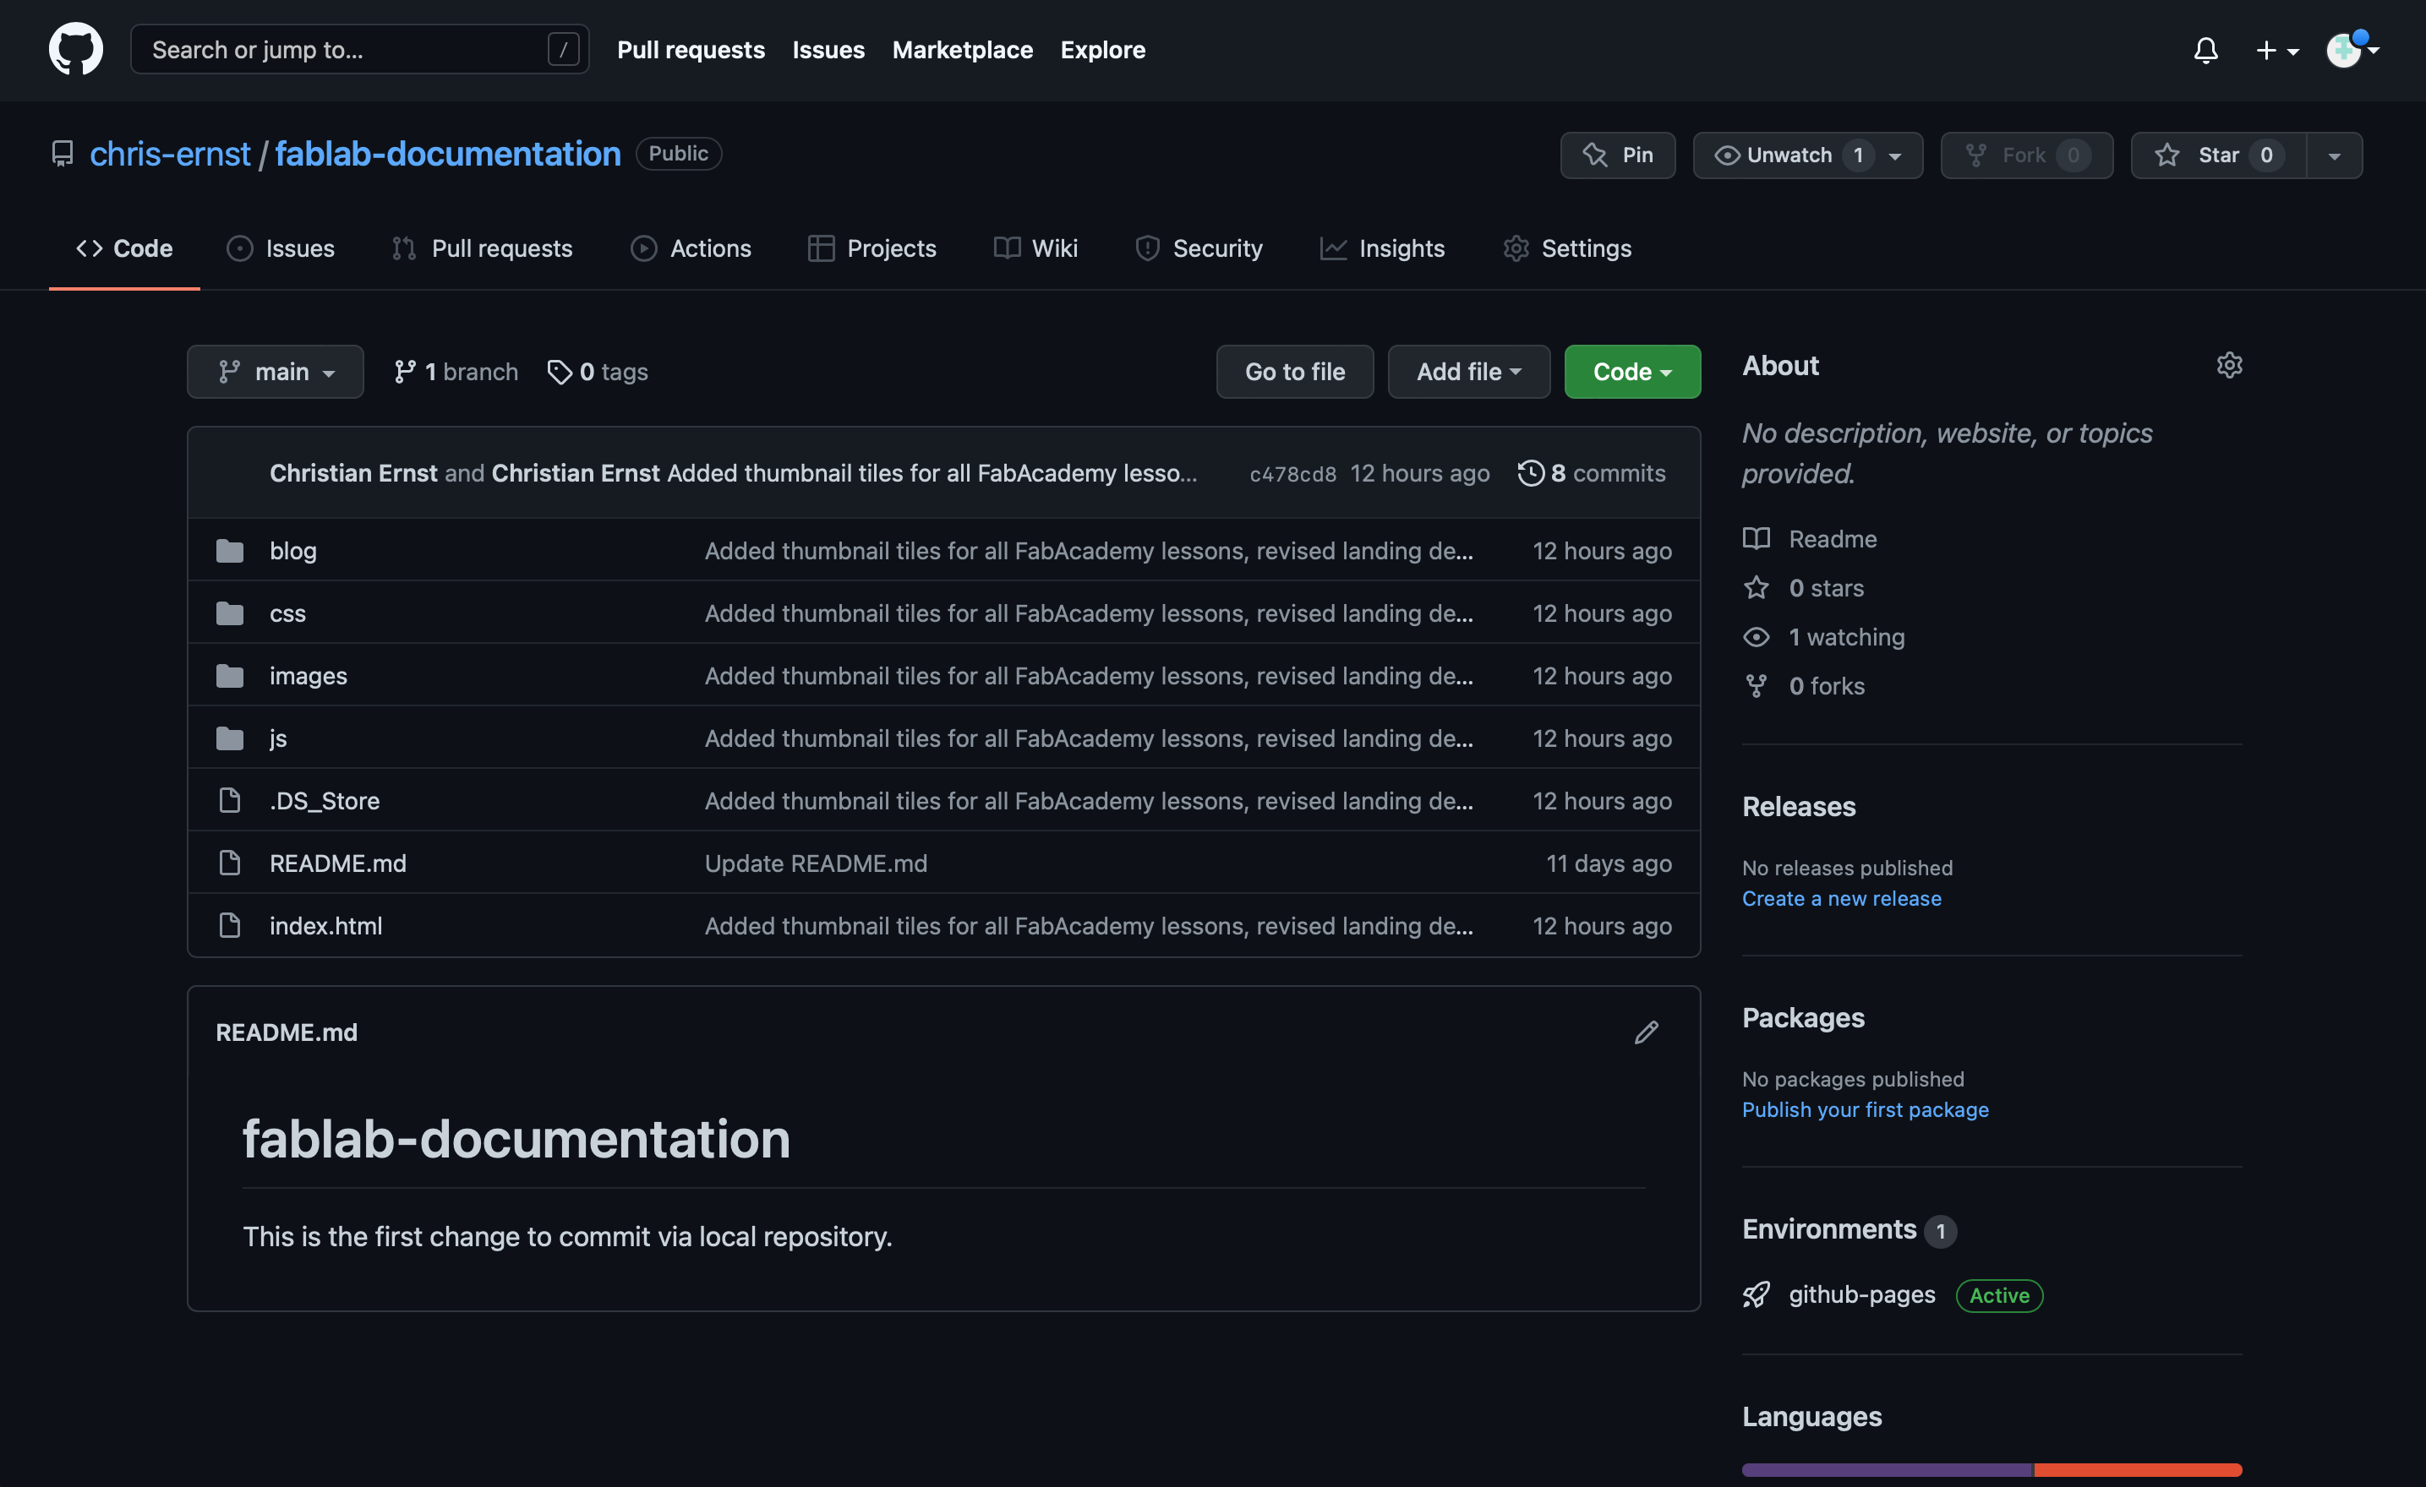Click the README edit pencil icon
2426x1487 pixels.
tap(1647, 1032)
